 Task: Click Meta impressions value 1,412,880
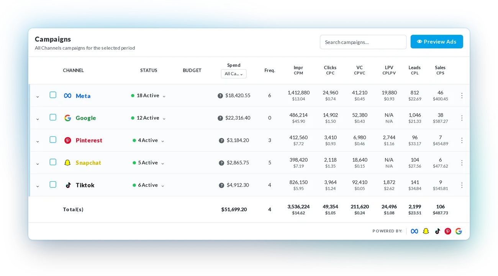point(298,93)
